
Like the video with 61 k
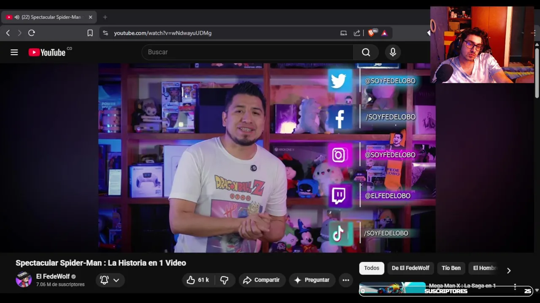(x=198, y=280)
